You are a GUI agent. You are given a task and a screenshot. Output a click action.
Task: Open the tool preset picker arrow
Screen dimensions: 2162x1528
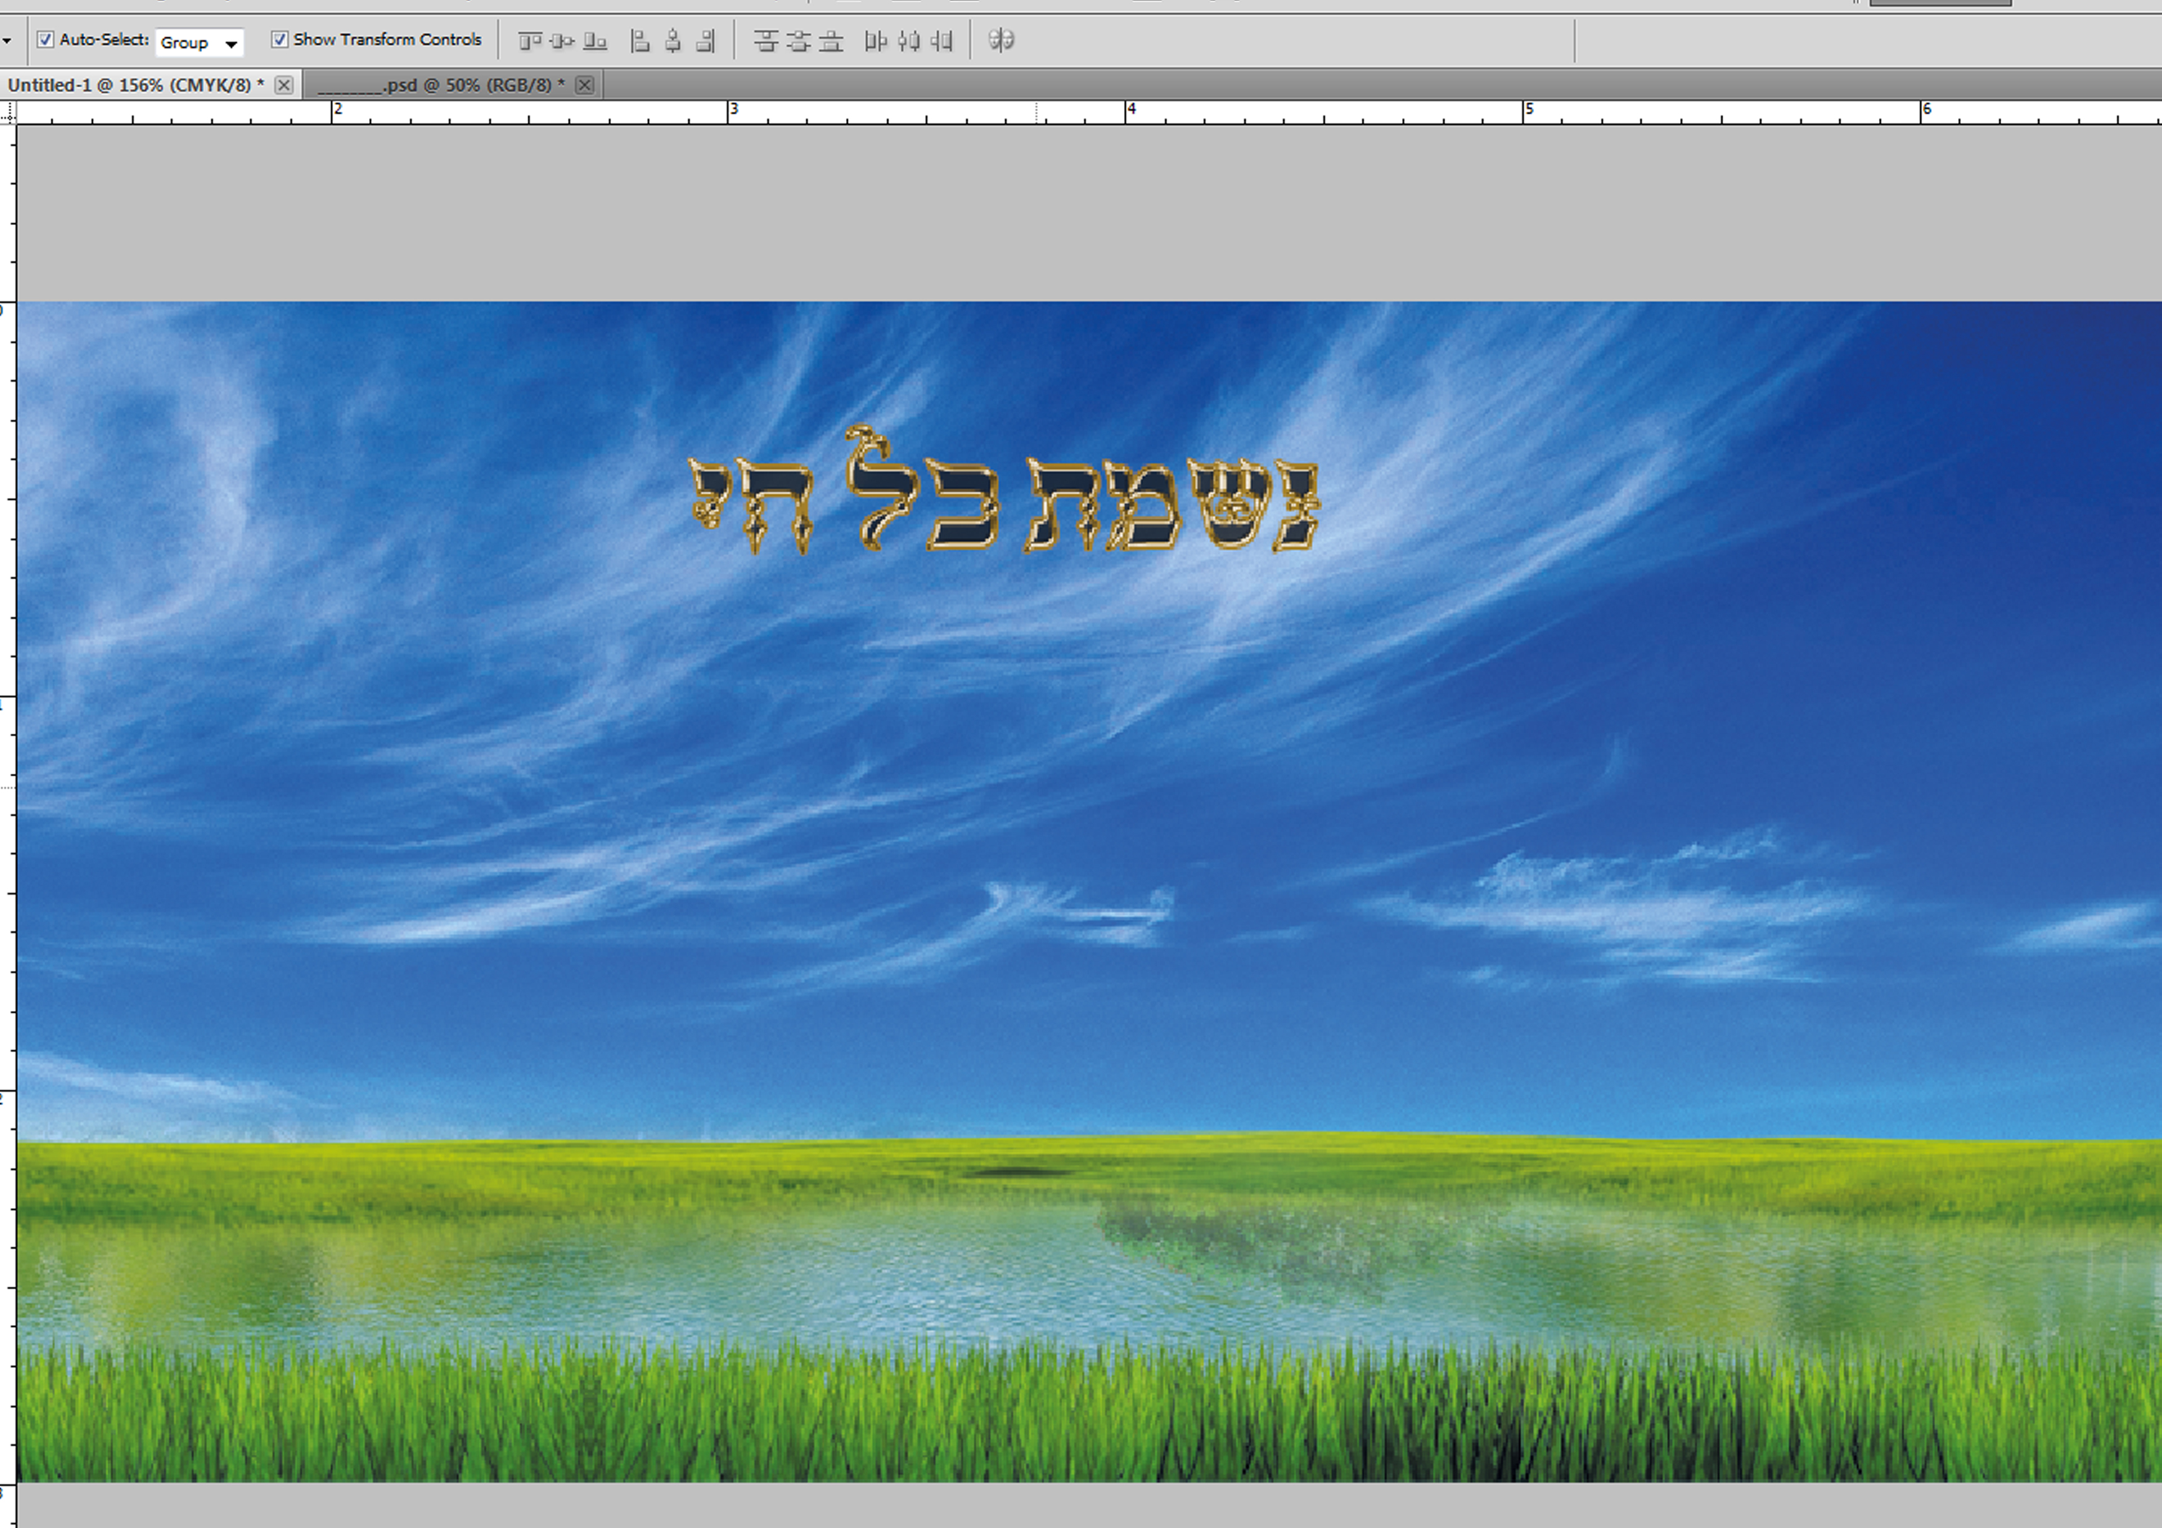pyautogui.click(x=7, y=41)
